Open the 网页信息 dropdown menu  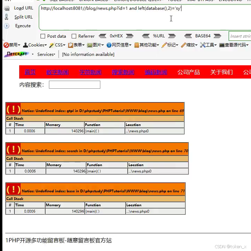[130, 45]
